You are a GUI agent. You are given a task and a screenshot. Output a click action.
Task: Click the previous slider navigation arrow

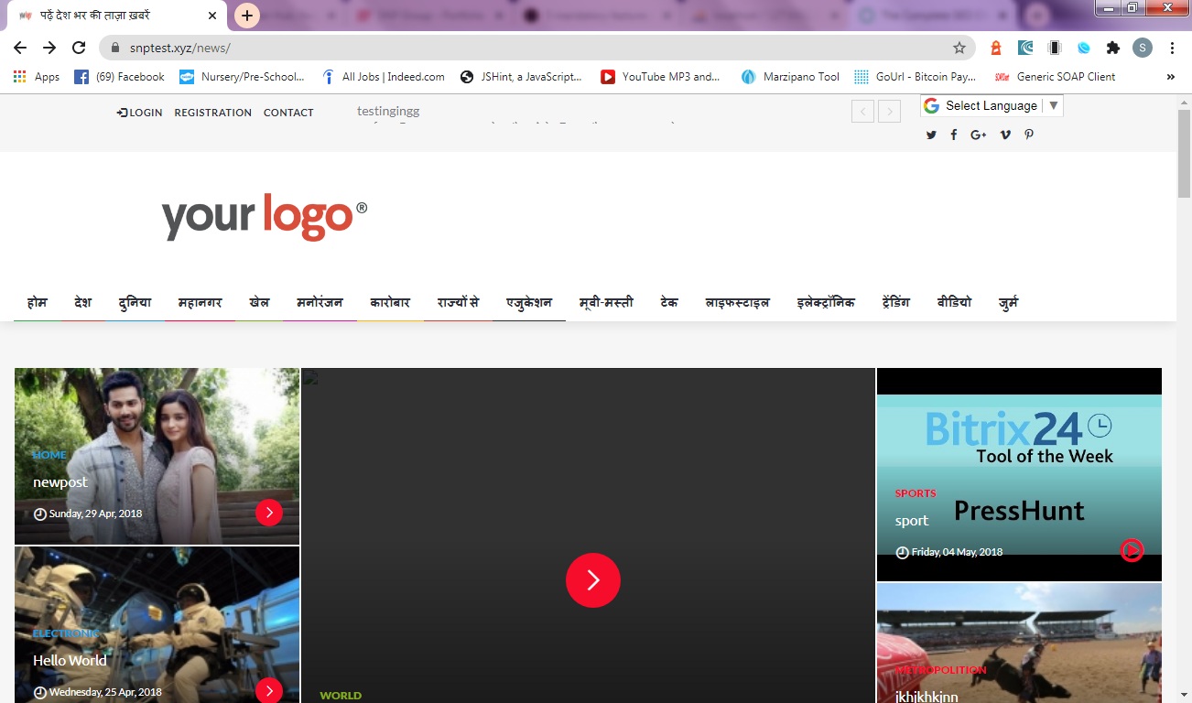tap(862, 110)
